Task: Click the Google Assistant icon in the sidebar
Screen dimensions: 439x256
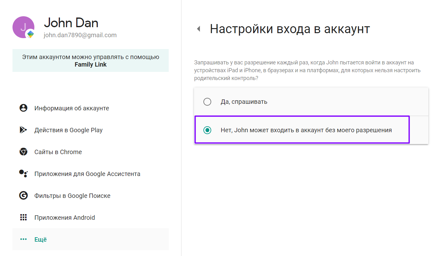Action: 23,174
